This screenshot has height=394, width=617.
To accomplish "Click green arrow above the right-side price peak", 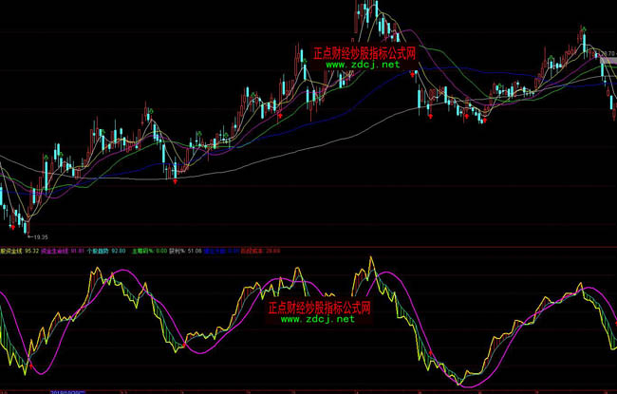I will (x=585, y=29).
